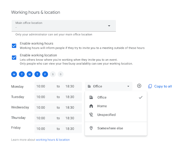186x143 pixels.
Task: Edit Friday start time 10:00
Action: tap(41, 129)
